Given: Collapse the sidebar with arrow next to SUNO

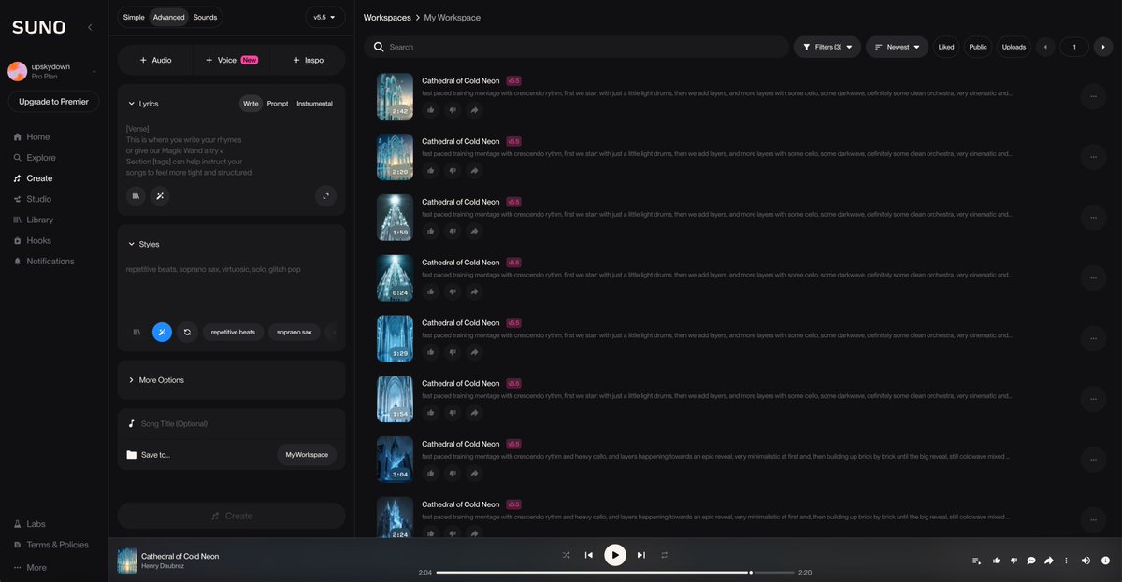Looking at the screenshot, I should (90, 27).
